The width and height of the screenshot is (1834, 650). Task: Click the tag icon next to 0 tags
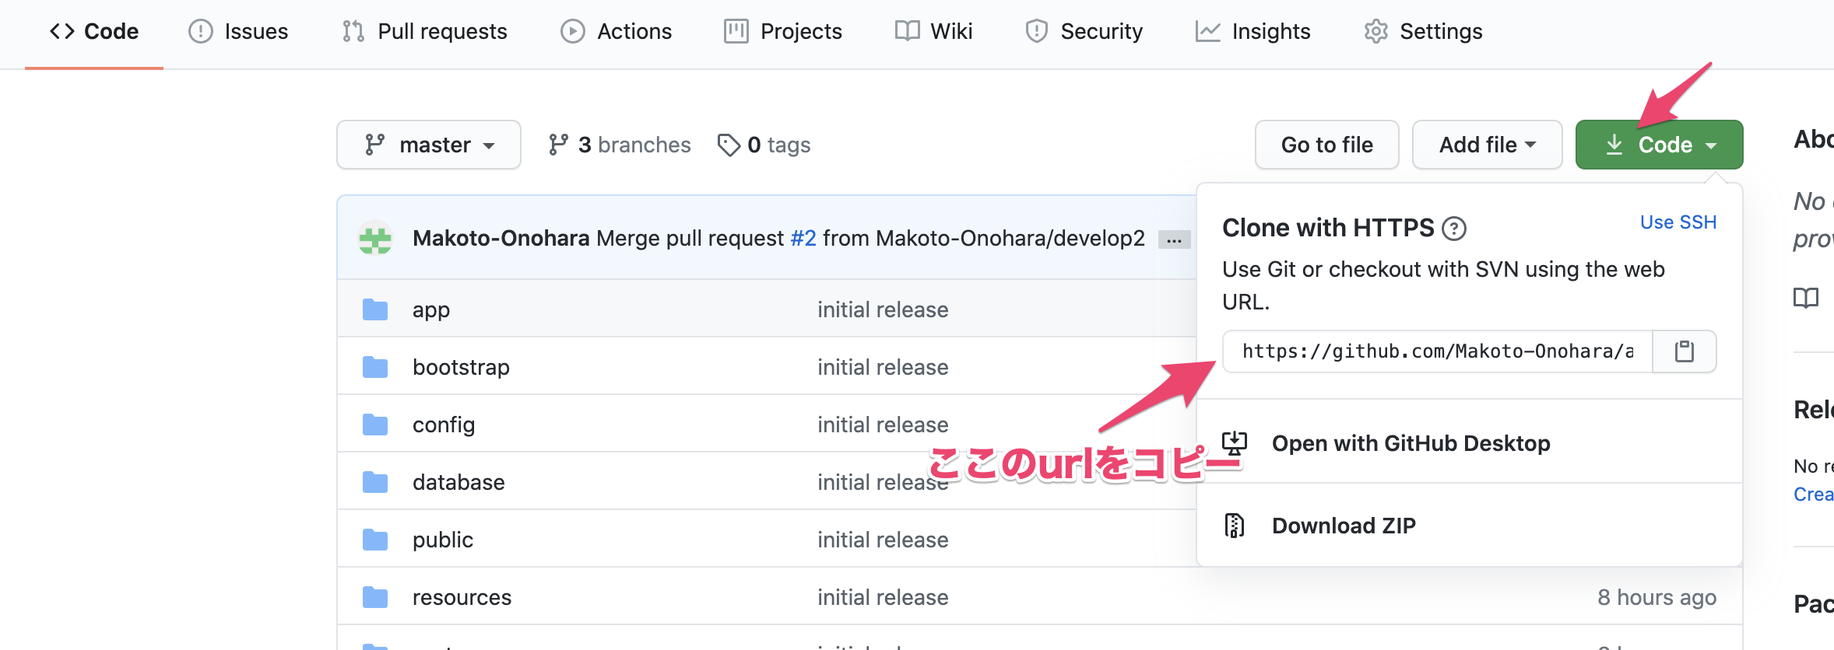(729, 145)
